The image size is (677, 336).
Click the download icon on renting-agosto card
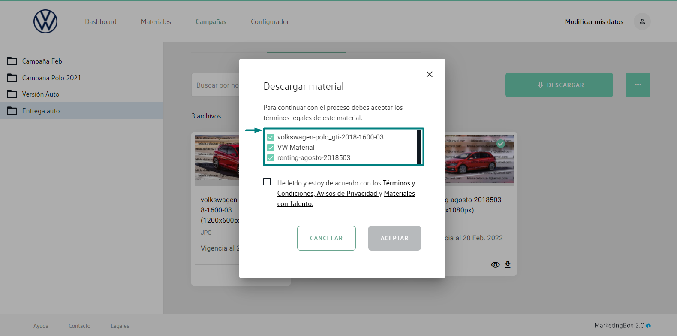508,264
